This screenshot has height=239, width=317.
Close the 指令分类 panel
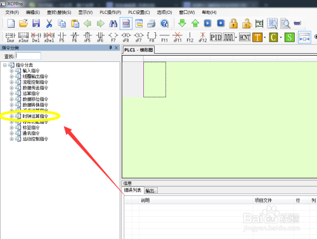click(116, 48)
